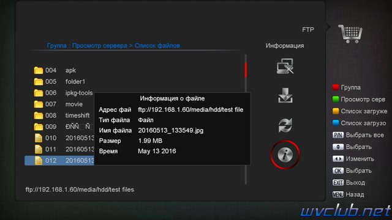The image size is (392, 220).
Task: Select row number 010
Action: (x=51, y=138)
